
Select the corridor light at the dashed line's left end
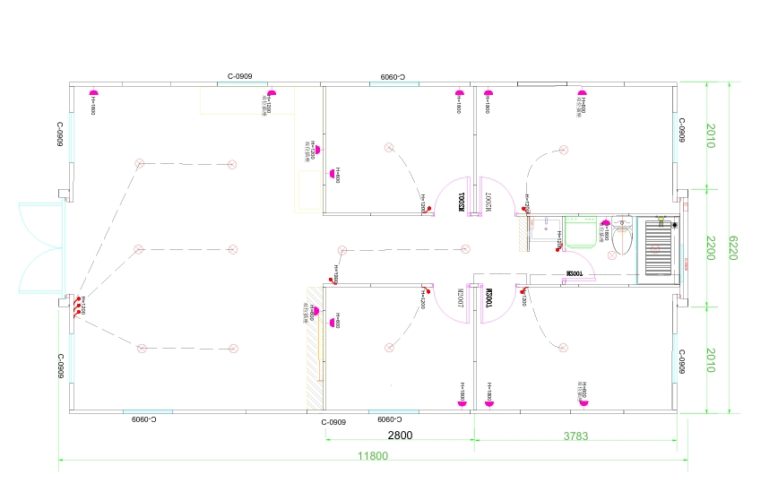coord(342,250)
